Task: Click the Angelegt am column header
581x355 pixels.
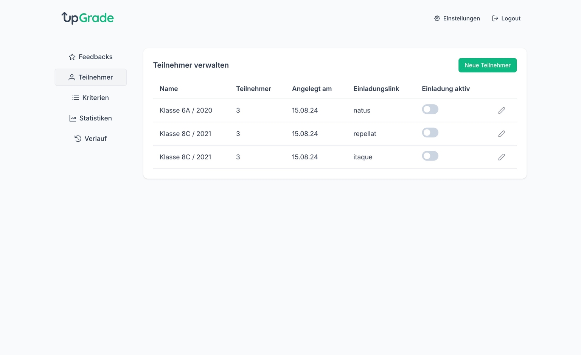Action: click(312, 89)
